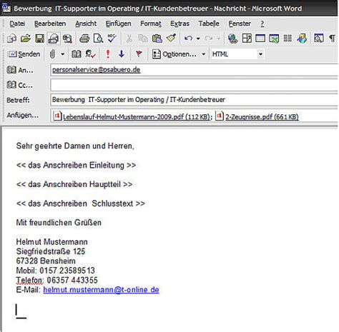The height and width of the screenshot is (332, 339).
Task: Click the Check Names icon
Action: [91, 54]
